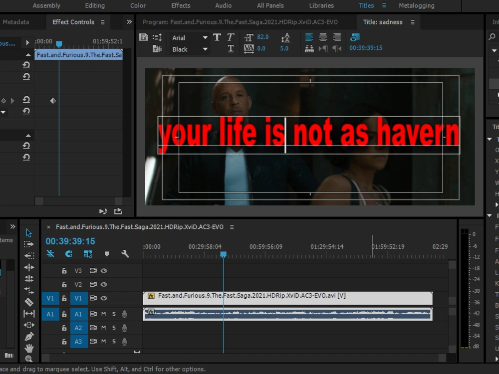Hide track V2 with eye icon
The height and width of the screenshot is (374, 499).
click(104, 284)
